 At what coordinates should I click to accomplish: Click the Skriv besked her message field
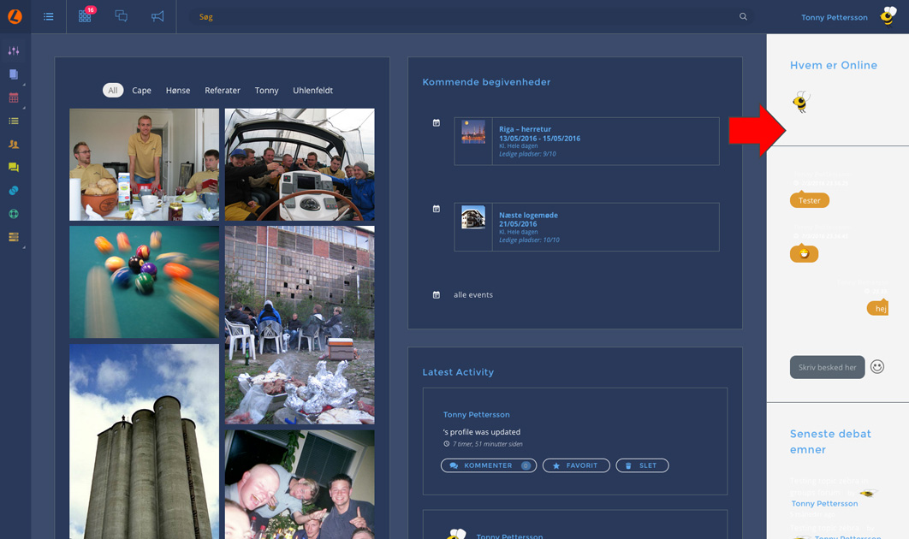[827, 367]
